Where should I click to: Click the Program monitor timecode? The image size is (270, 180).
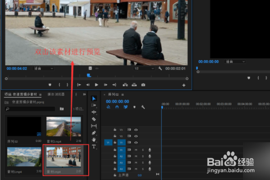[x=208, y=62]
